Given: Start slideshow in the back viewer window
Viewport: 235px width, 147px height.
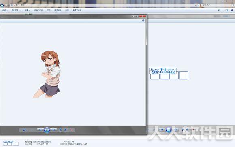Looking at the screenshot, I should 169,130.
